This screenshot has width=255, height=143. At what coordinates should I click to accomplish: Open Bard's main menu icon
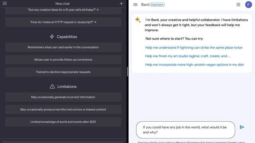(135, 5)
